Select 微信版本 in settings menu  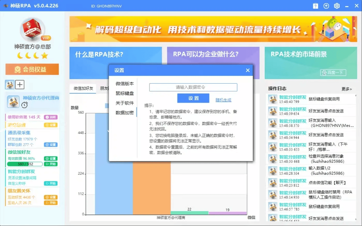click(x=125, y=84)
